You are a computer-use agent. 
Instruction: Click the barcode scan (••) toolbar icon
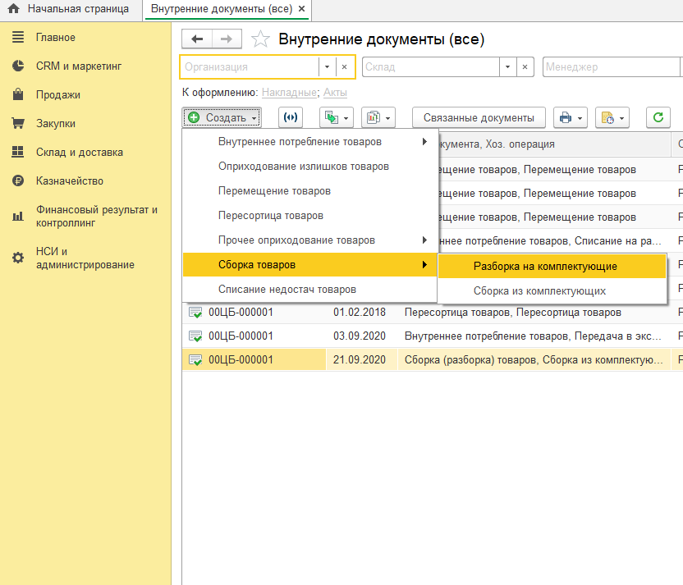pos(291,117)
